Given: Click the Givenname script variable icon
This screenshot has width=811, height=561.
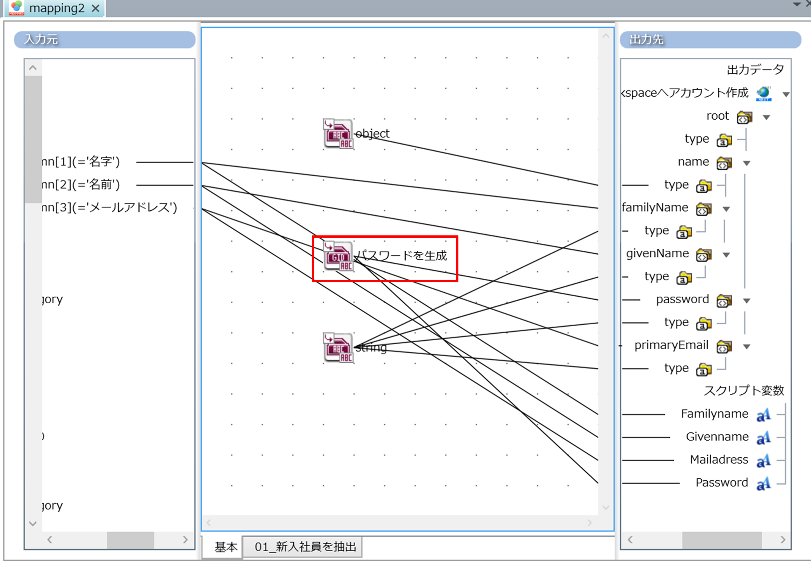Looking at the screenshot, I should (764, 438).
